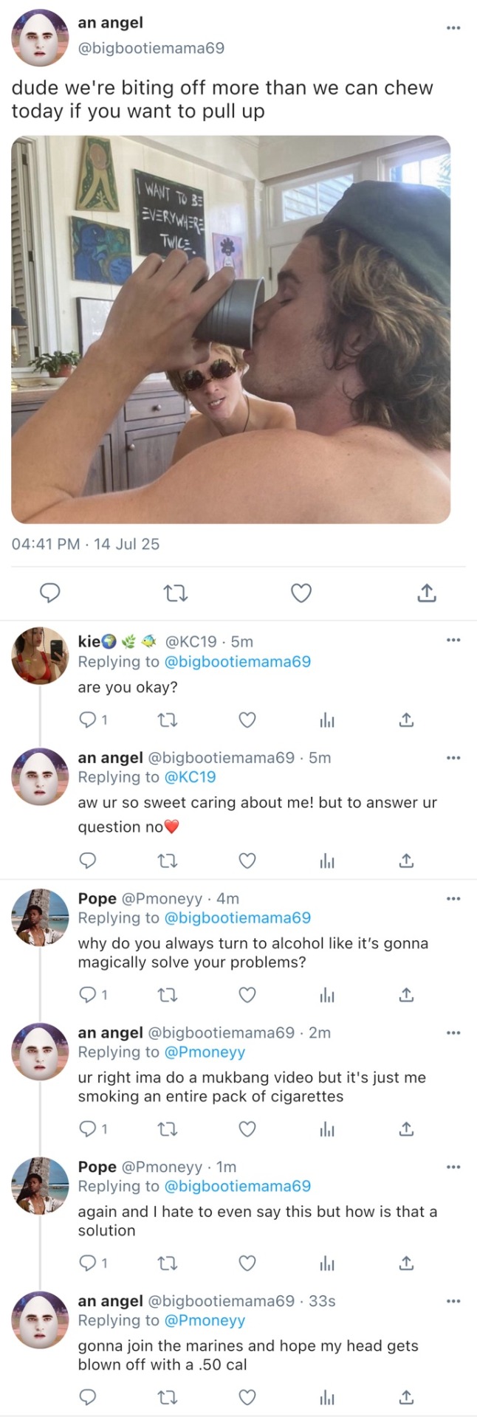This screenshot has height=1417, width=477.
Task: Open more options on Pope's first reply
Action: [x=453, y=898]
